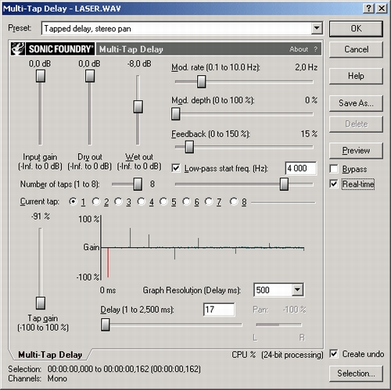This screenshot has width=391, height=390.
Task: Open the plugin help question mark icon
Action: coord(316,49)
